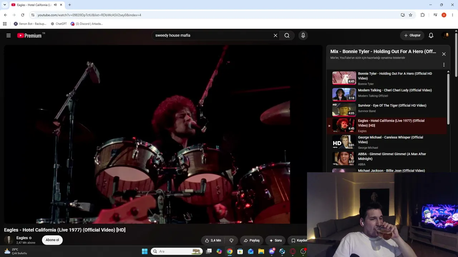Select Michael Jackson - Billie Jean playlist title
Image resolution: width=458 pixels, height=257 pixels.
coord(391,171)
